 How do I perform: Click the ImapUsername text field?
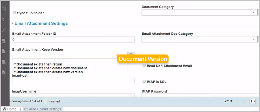pyautogui.click(x=73, y=95)
